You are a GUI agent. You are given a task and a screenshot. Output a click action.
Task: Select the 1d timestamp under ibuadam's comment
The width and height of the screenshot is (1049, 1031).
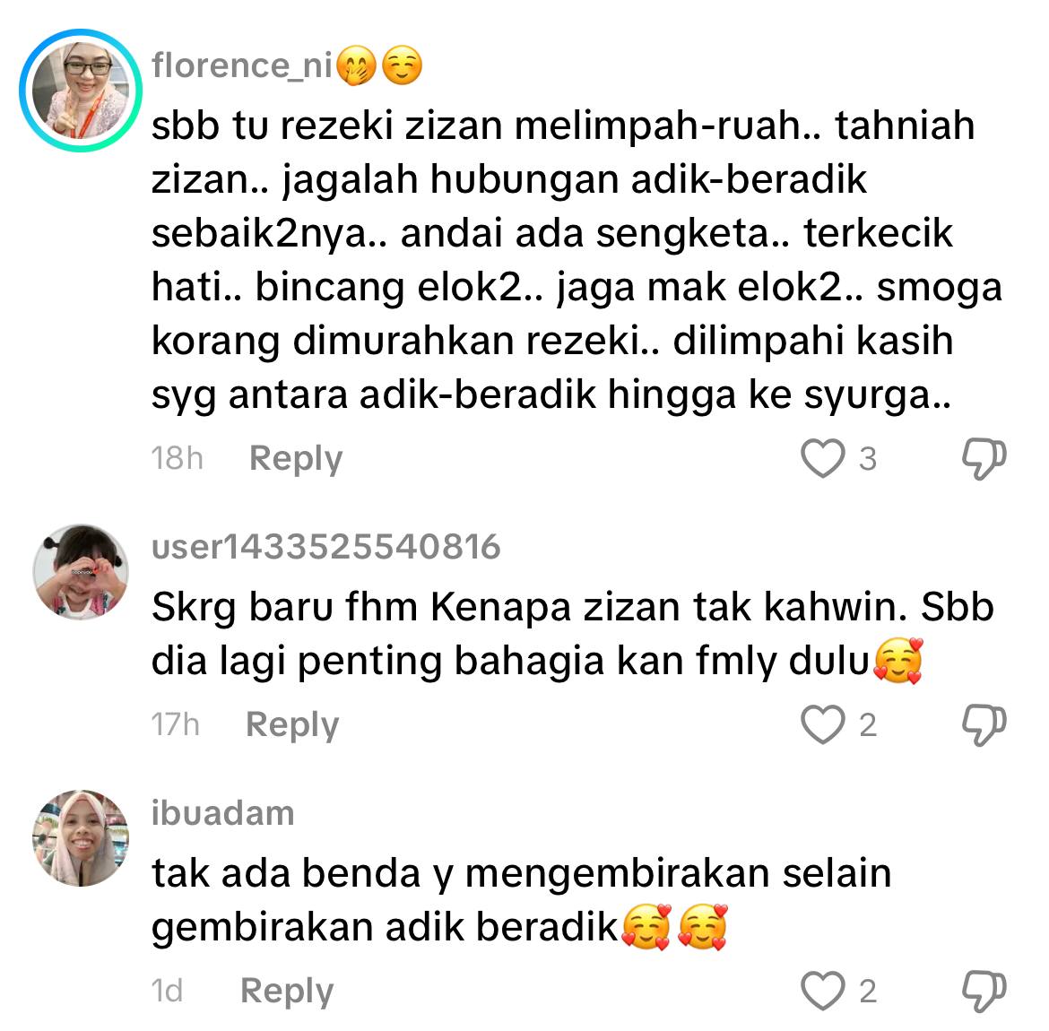tap(167, 991)
